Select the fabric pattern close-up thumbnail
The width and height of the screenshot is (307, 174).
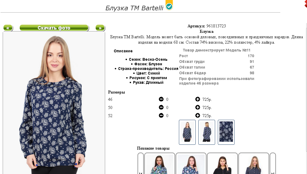226,132
